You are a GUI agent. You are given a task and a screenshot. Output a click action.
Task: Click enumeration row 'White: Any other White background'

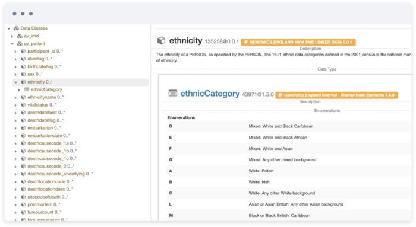coord(289,193)
